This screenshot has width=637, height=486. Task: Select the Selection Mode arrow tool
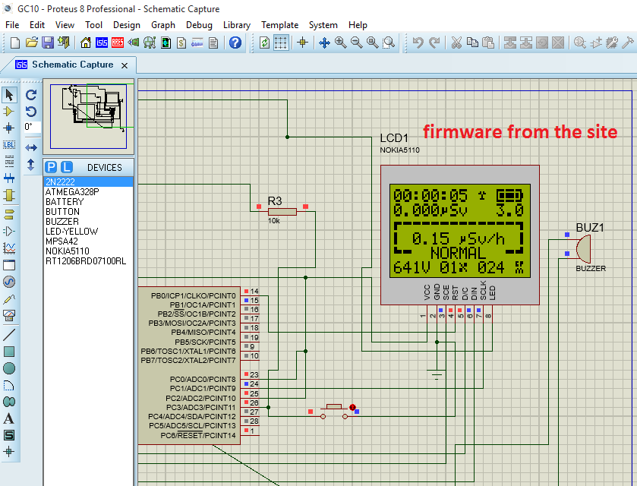click(9, 95)
